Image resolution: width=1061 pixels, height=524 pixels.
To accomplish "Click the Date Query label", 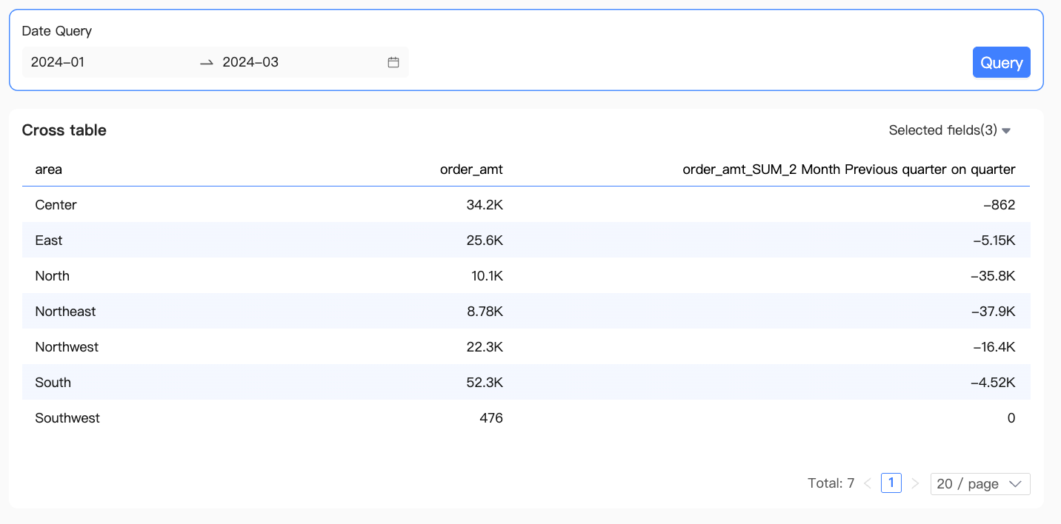I will [57, 31].
